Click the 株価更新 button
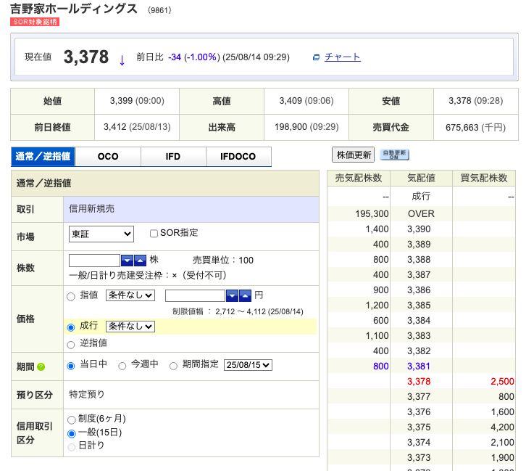Viewport: 526px width, 471px height. 354,155
